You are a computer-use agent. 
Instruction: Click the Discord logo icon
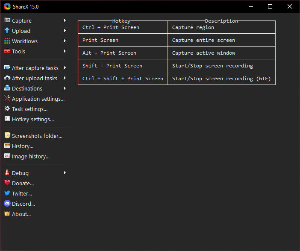point(7,204)
